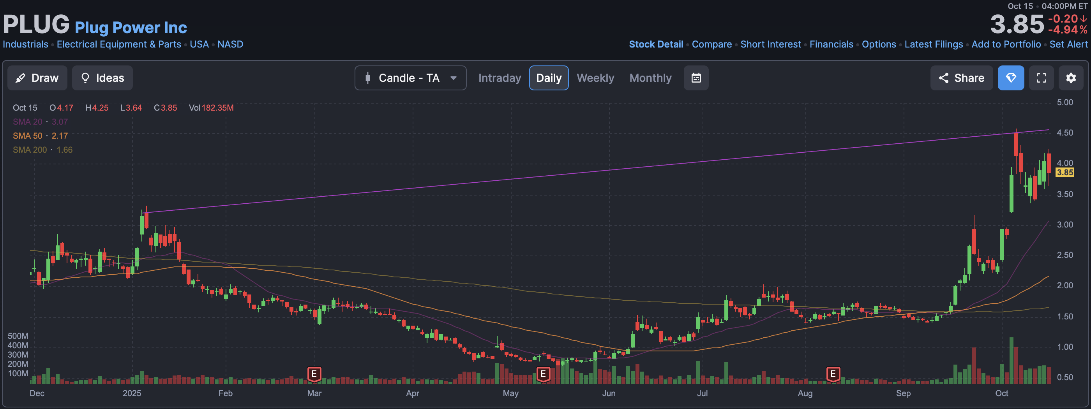Viewport: 1091px width, 409px height.
Task: Open the calendar date range picker
Action: (696, 78)
